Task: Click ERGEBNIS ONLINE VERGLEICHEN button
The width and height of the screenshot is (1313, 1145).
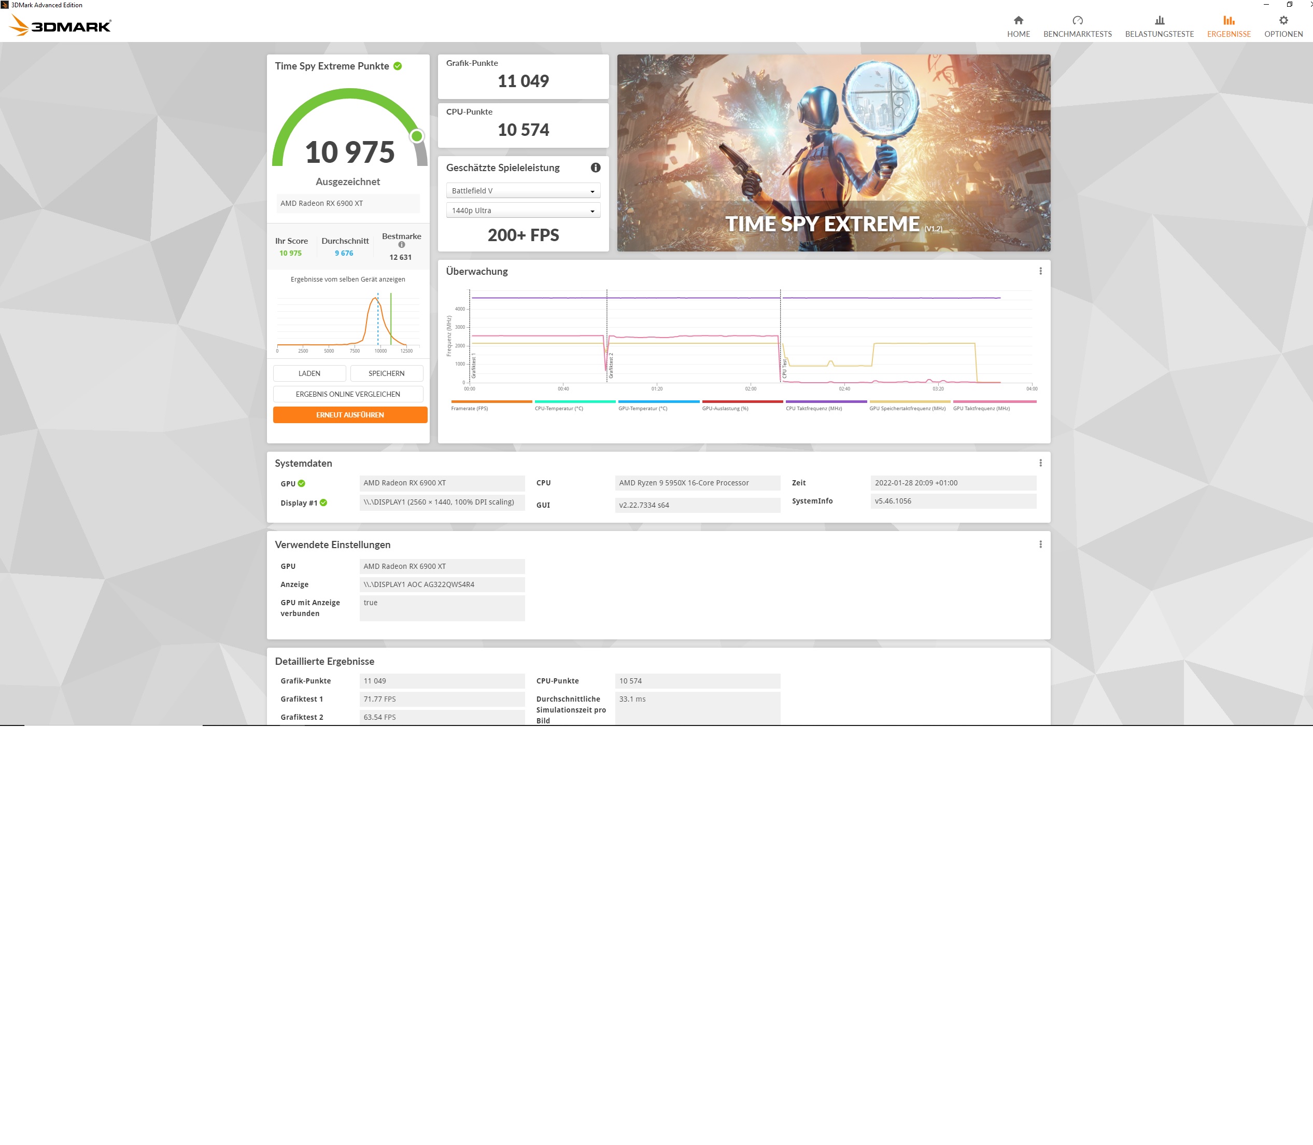Action: point(348,394)
